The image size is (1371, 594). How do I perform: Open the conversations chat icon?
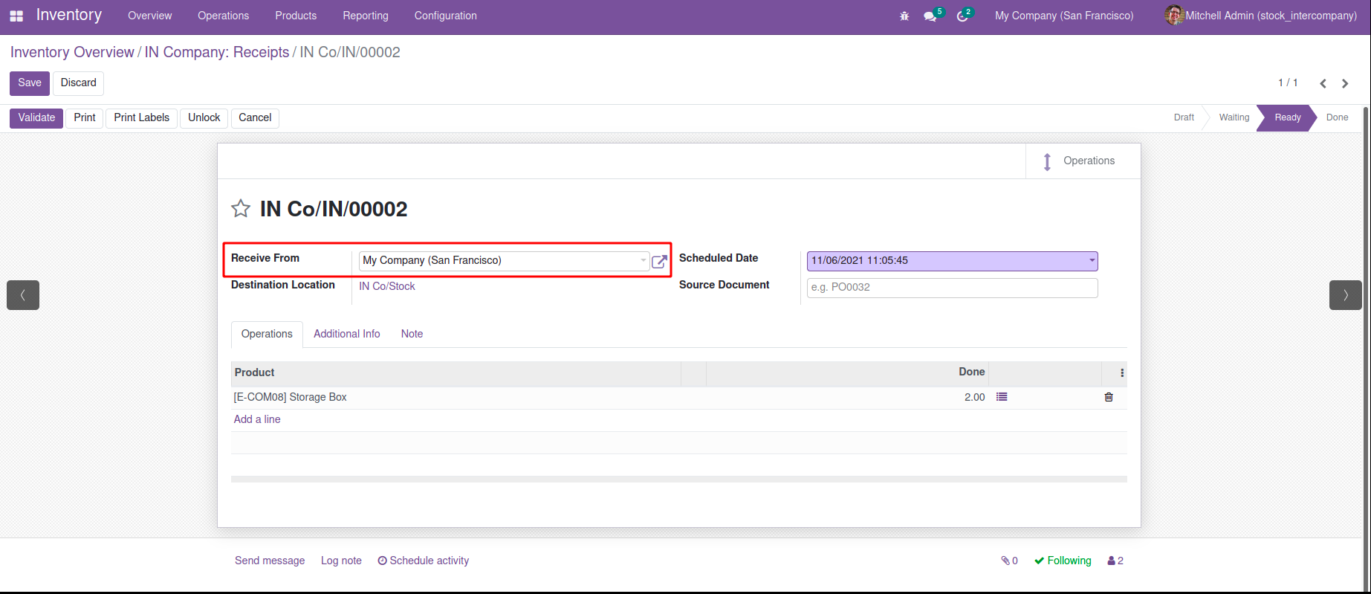[x=930, y=16]
